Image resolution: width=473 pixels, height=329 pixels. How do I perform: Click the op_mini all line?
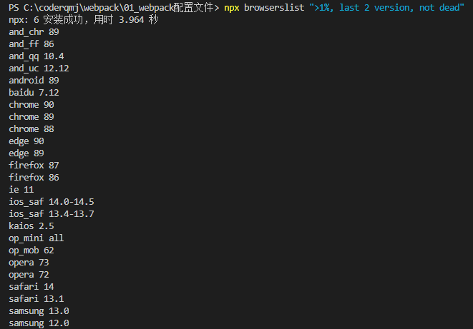tap(36, 238)
